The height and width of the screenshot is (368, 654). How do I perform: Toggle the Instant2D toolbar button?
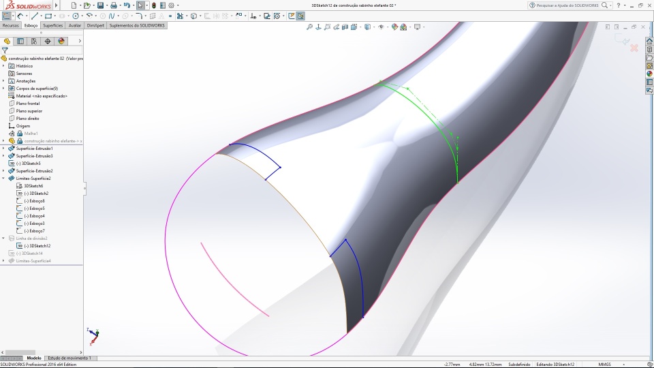tap(292, 16)
